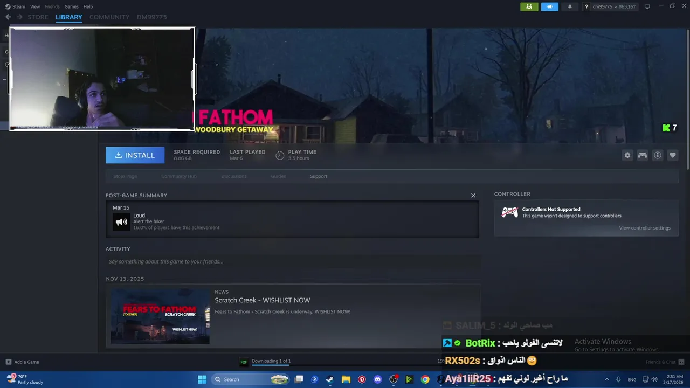Open the weather widget showing 70°F
The height and width of the screenshot is (388, 690).
pos(25,379)
